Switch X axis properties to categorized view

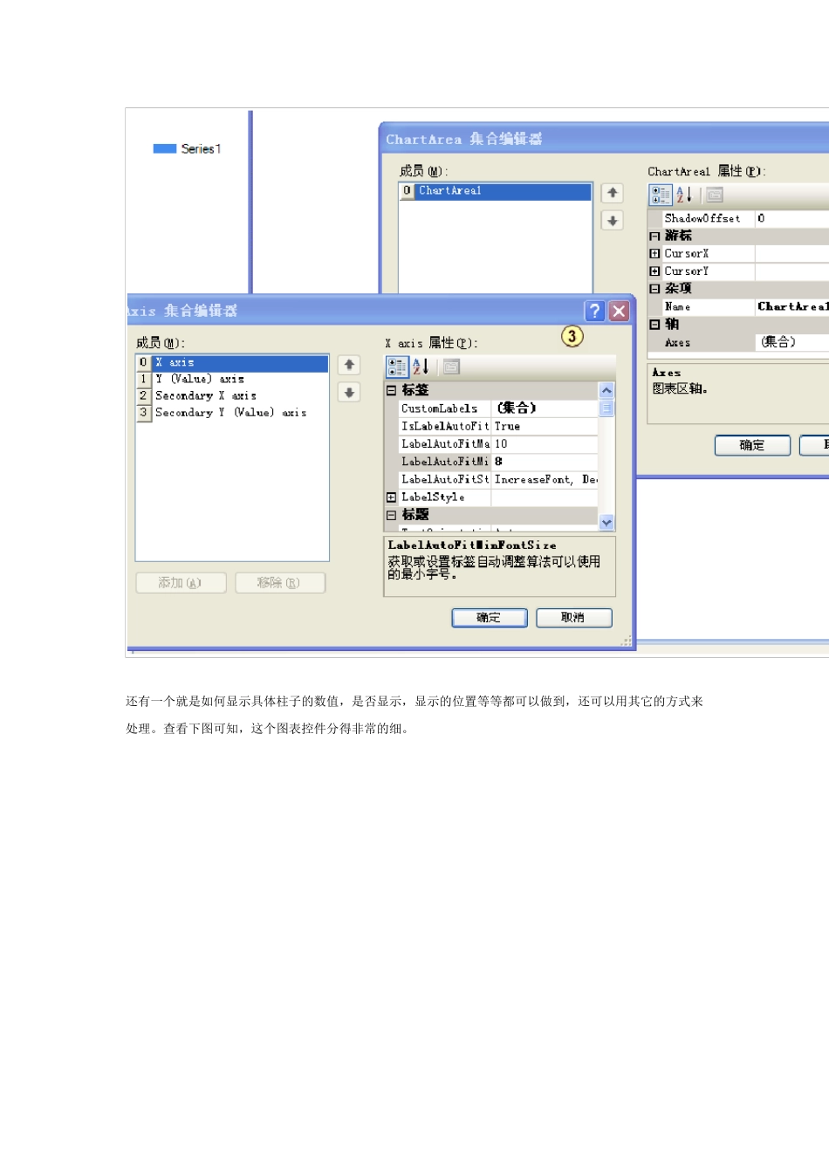coord(397,367)
